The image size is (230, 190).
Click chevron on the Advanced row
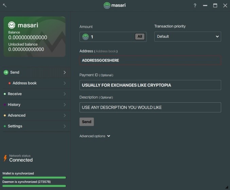tap(65, 116)
